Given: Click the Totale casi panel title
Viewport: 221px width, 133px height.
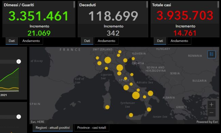Looking at the screenshot, I should 161,5.
